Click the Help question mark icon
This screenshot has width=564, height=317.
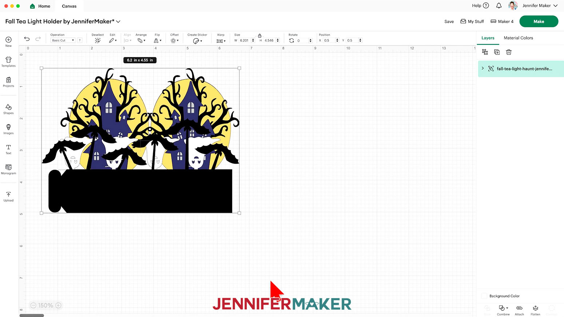(x=486, y=5)
